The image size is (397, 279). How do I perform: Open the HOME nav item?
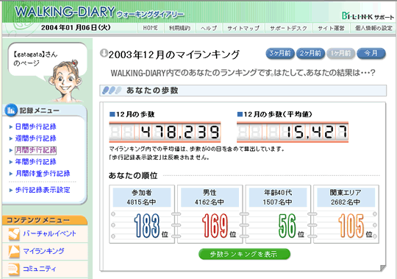(x=150, y=28)
